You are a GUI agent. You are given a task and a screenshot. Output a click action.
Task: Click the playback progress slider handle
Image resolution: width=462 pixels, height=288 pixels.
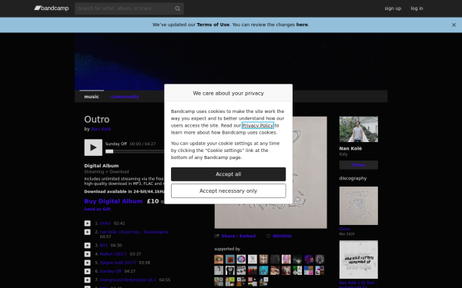pyautogui.click(x=109, y=151)
